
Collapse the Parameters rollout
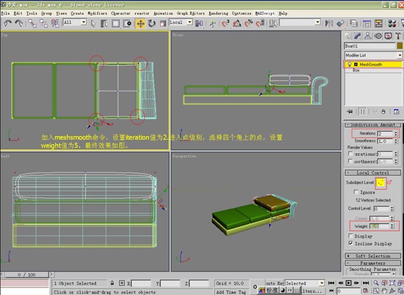point(373,263)
